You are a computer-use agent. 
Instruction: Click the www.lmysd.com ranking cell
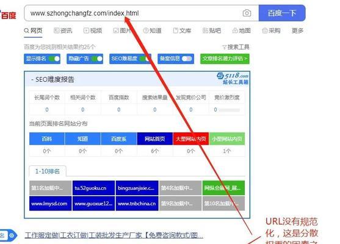[50, 204]
